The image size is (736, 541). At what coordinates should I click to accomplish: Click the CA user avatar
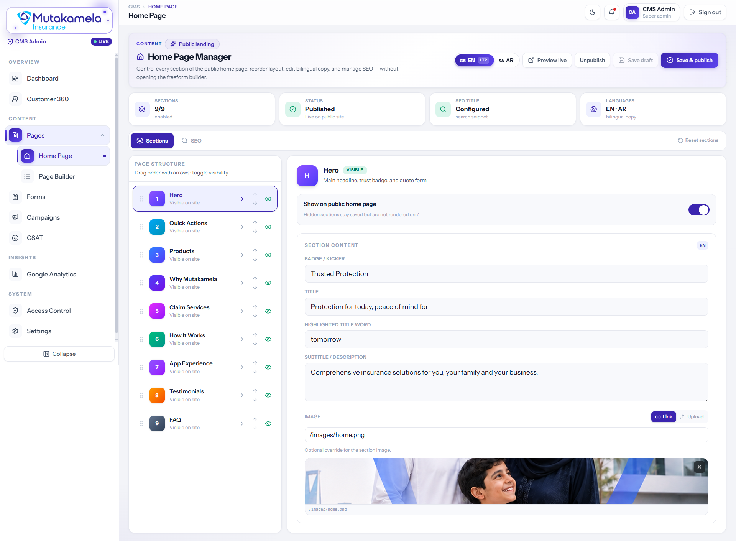(632, 12)
